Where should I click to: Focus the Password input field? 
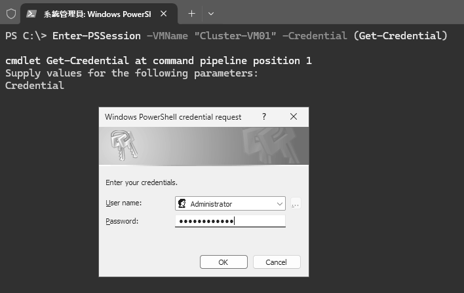pos(230,221)
